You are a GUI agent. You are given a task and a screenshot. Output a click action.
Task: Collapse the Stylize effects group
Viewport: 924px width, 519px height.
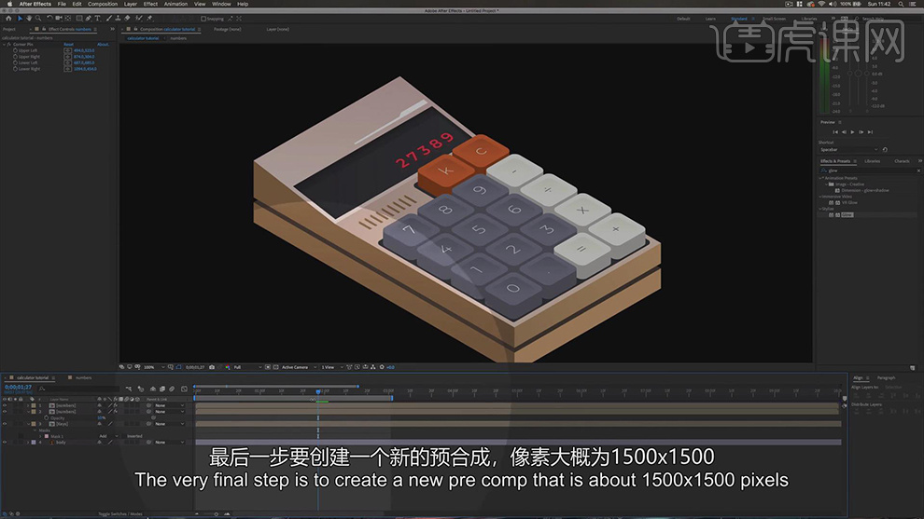821,209
